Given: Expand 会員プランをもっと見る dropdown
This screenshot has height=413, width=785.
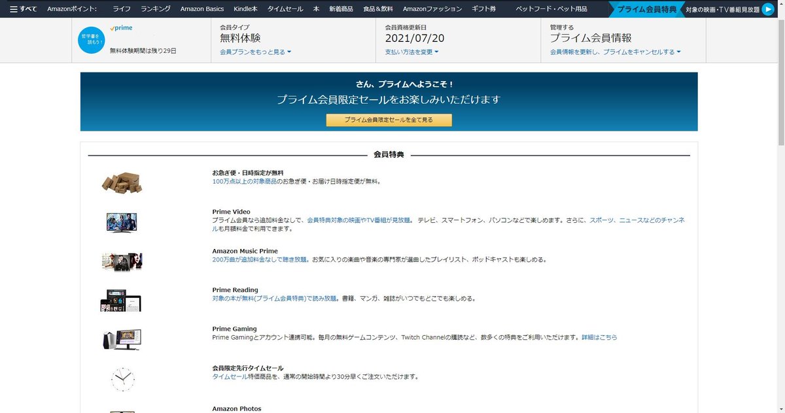Looking at the screenshot, I should click(256, 52).
